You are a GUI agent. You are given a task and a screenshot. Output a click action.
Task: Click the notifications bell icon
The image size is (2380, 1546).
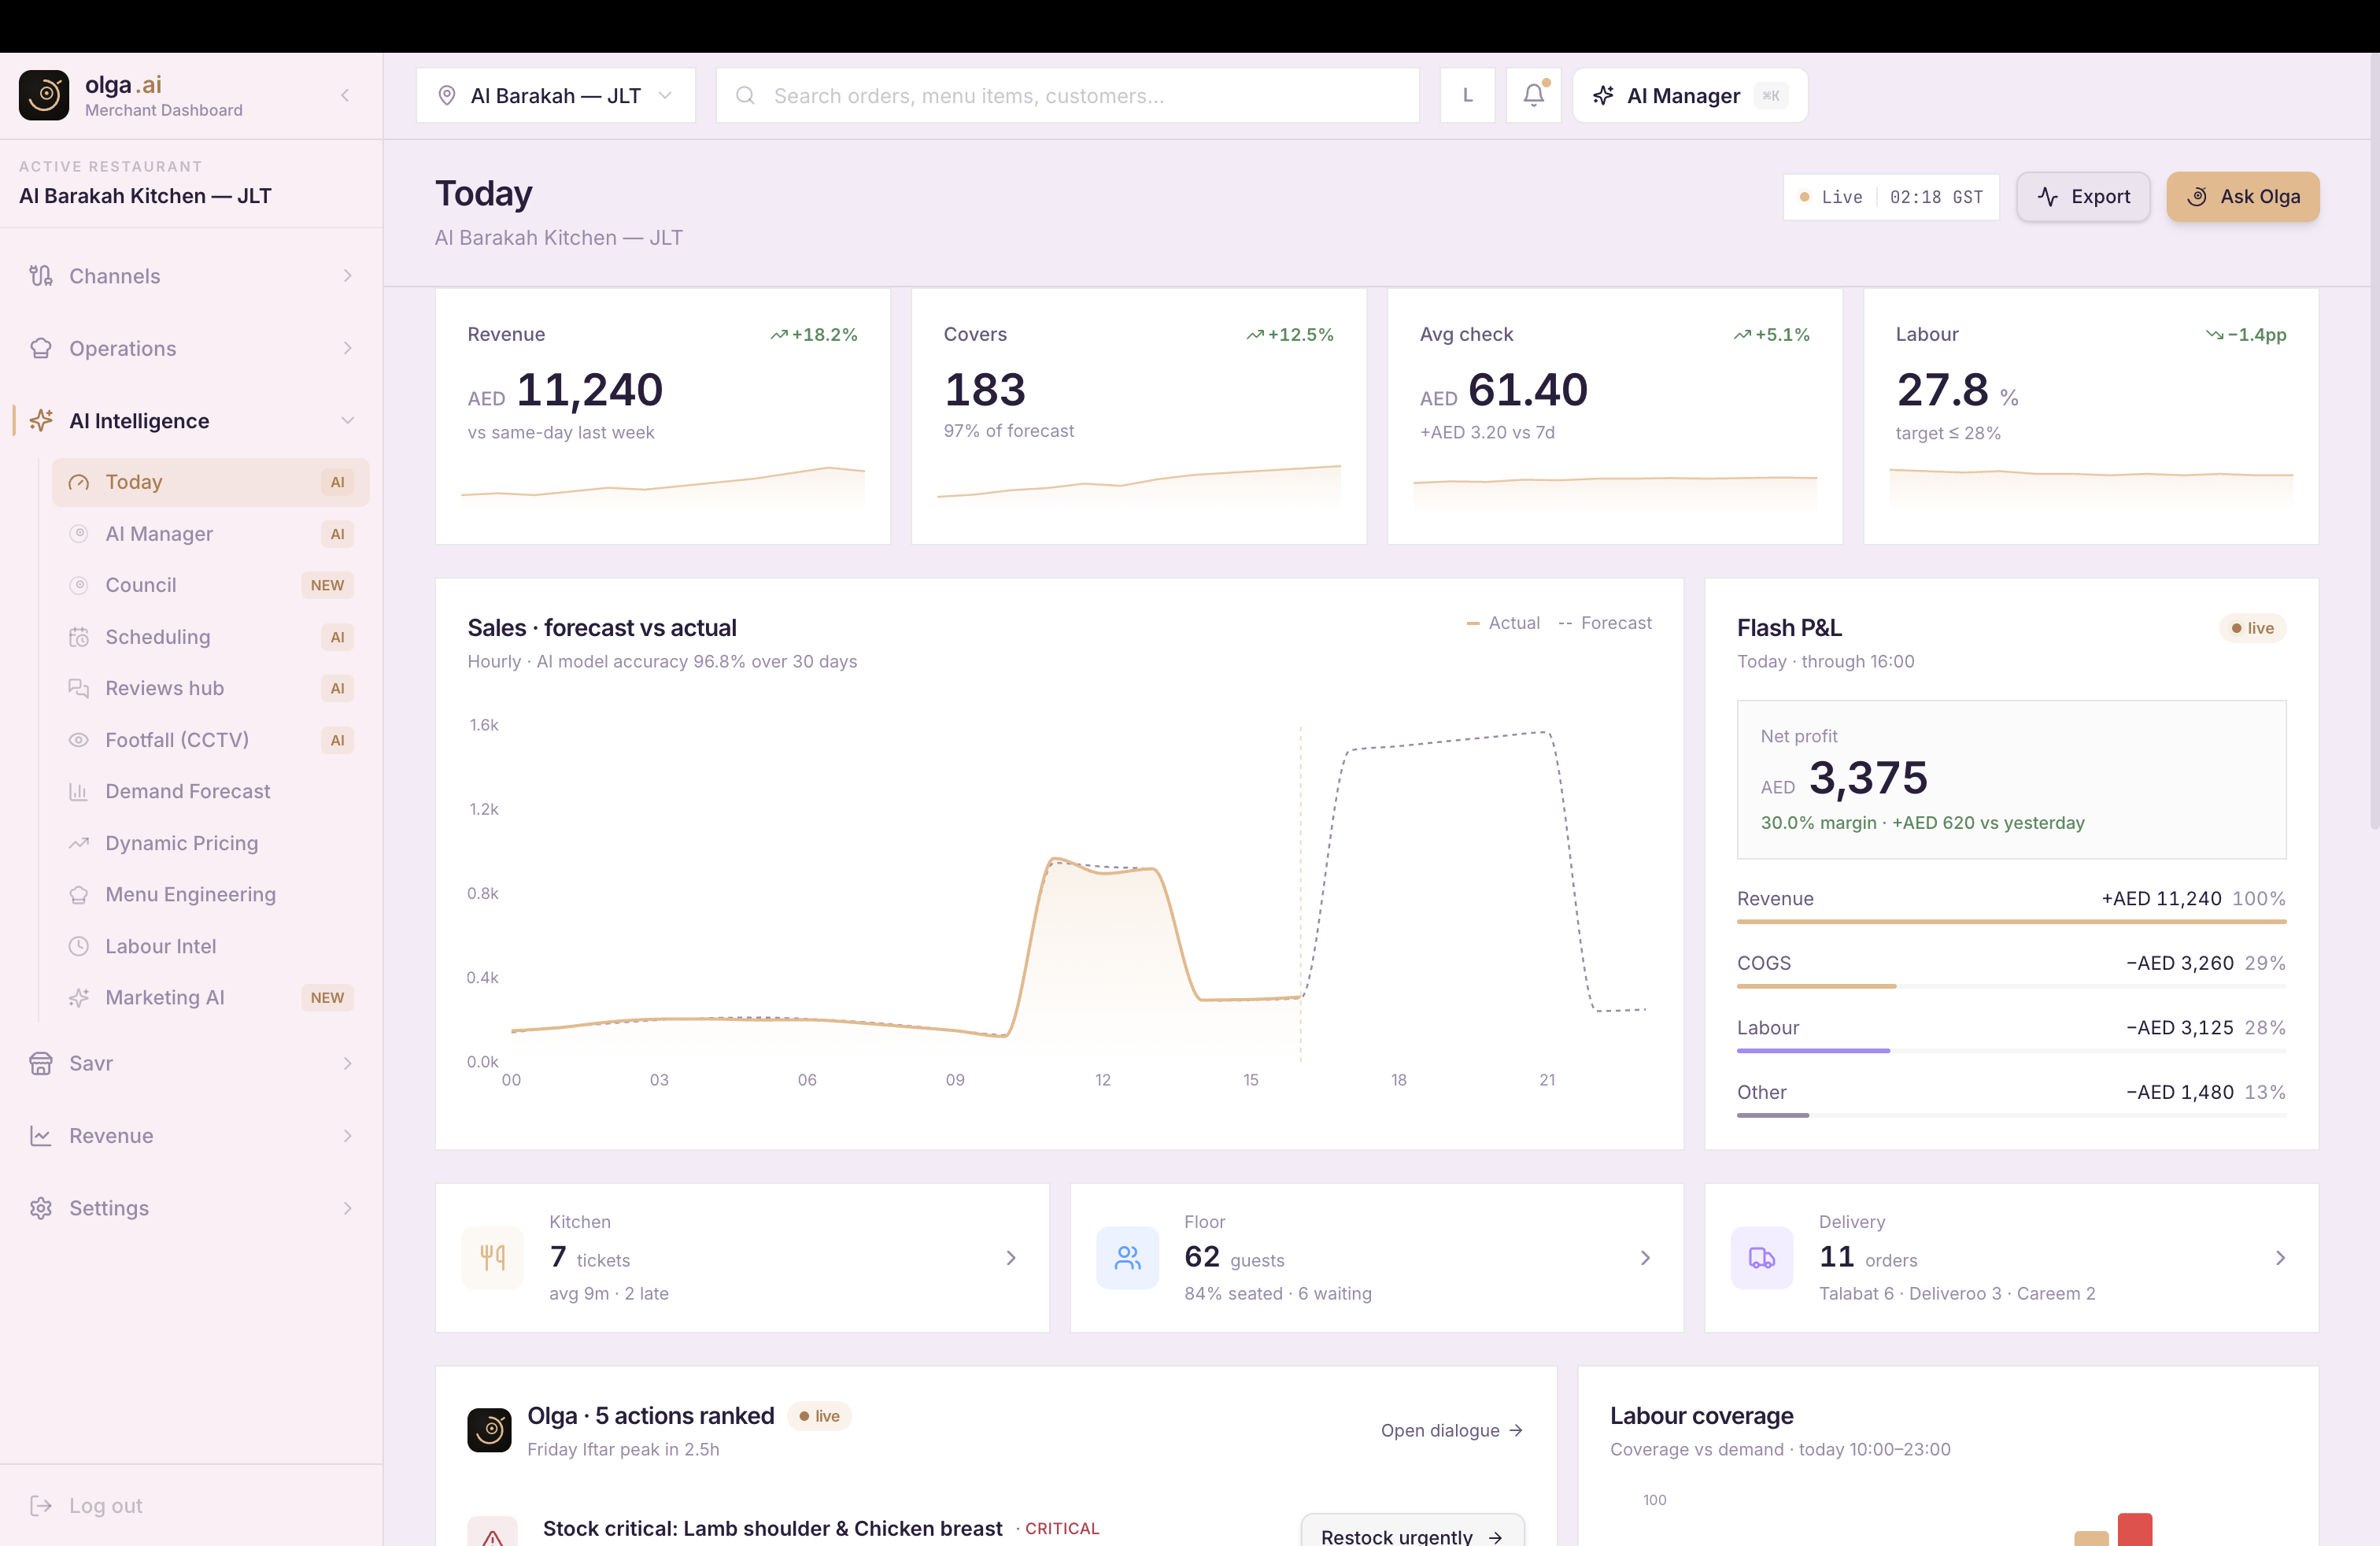[x=1533, y=95]
